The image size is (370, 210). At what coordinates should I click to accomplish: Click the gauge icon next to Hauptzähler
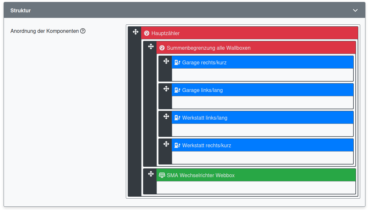coord(147,33)
